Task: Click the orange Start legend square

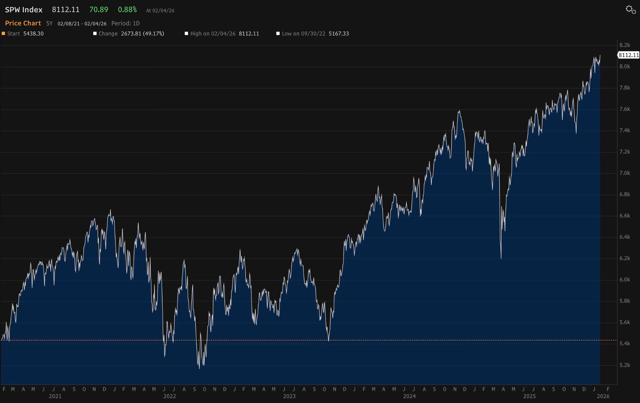Action: point(3,34)
